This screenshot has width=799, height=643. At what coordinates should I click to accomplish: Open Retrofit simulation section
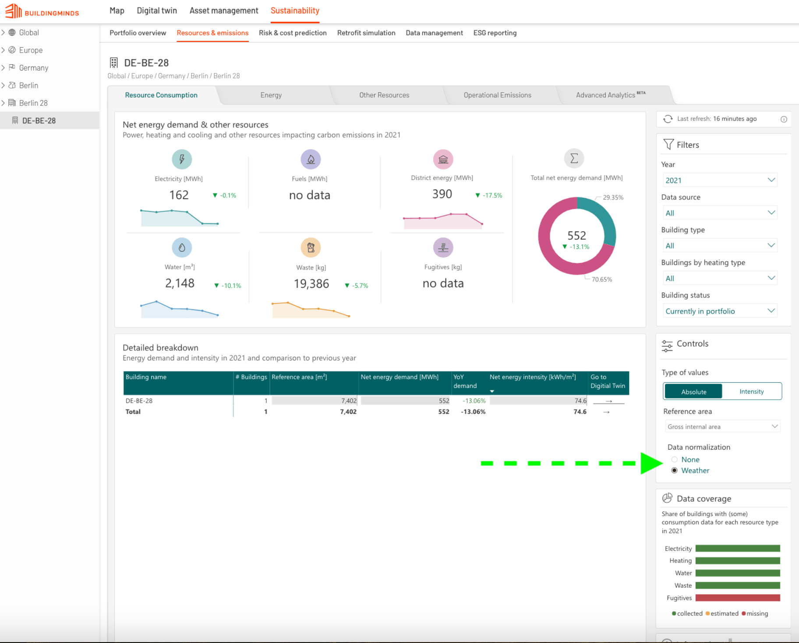(366, 33)
